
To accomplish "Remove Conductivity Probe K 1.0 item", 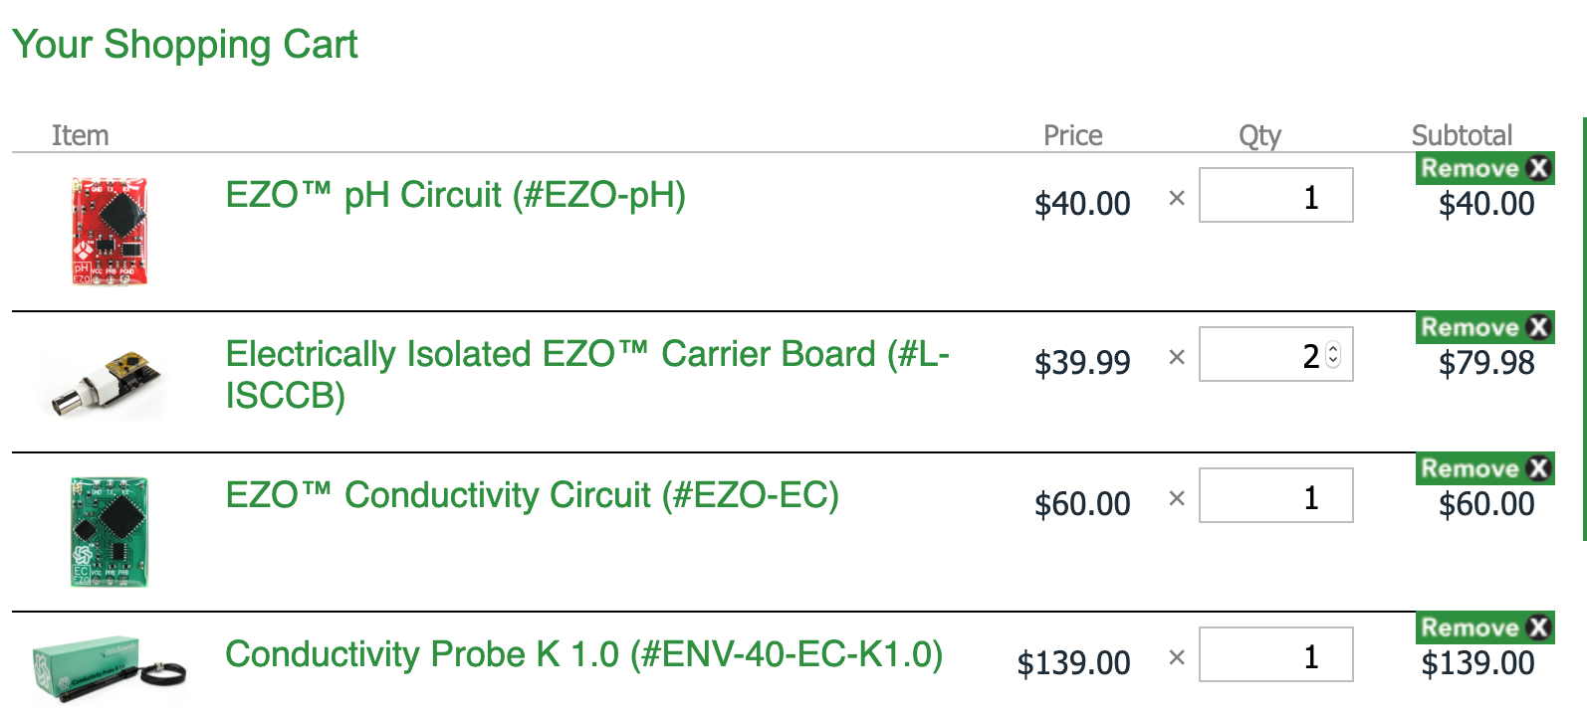I will click(x=1484, y=627).
